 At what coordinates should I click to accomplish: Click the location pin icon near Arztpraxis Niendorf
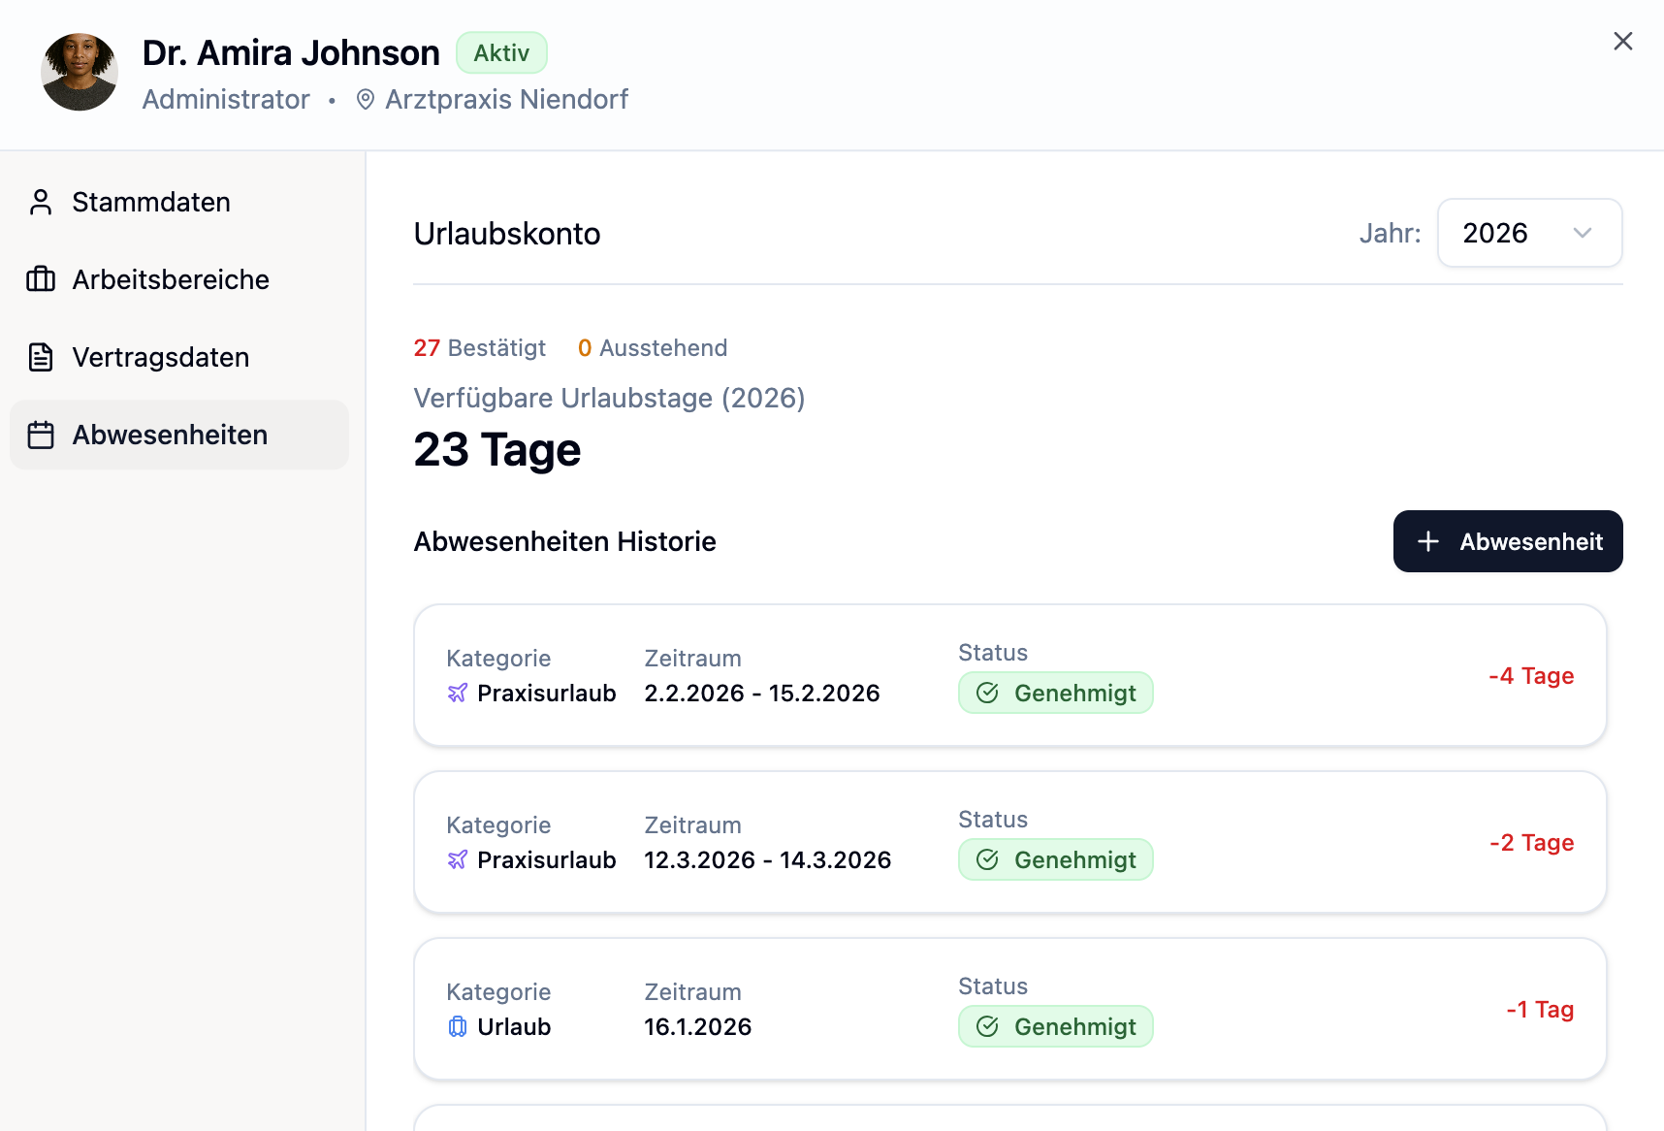(366, 100)
